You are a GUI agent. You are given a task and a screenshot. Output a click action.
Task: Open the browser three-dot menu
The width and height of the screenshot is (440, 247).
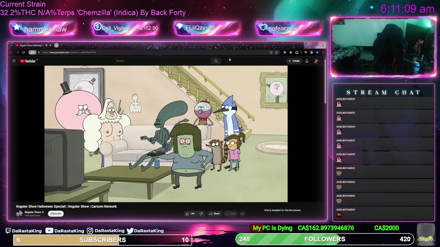[x=323, y=52]
